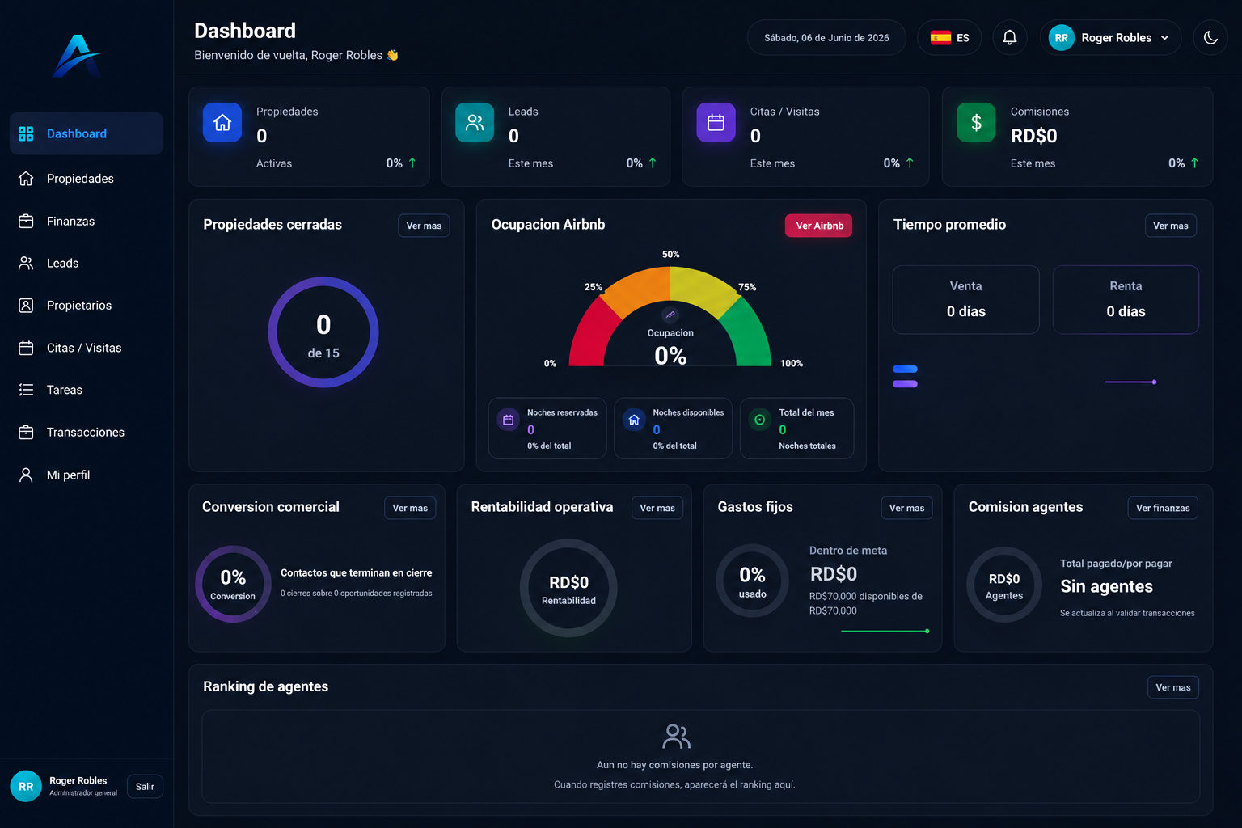Click the 0% usado ring
The image size is (1242, 828).
[x=752, y=581]
